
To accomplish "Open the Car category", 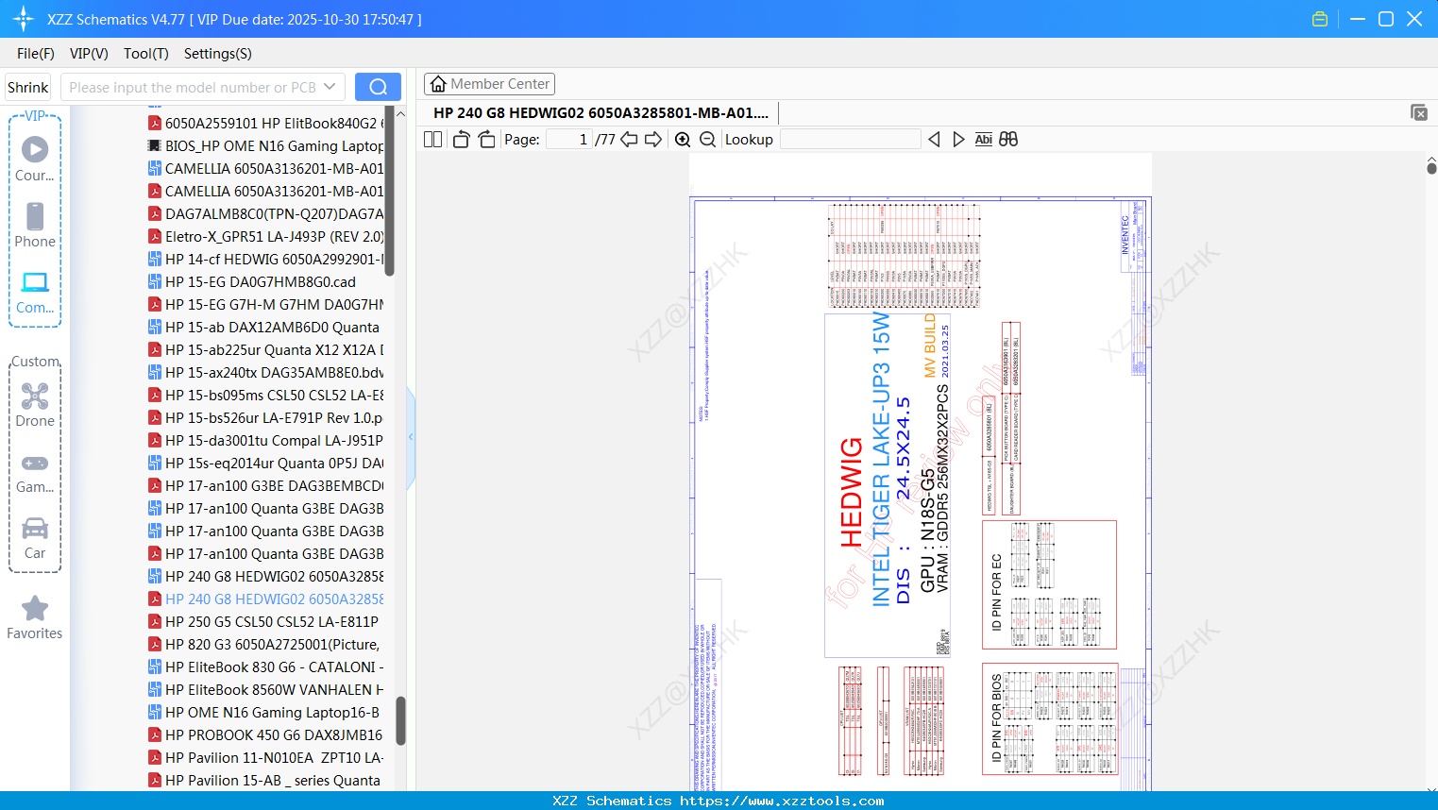I will [35, 537].
